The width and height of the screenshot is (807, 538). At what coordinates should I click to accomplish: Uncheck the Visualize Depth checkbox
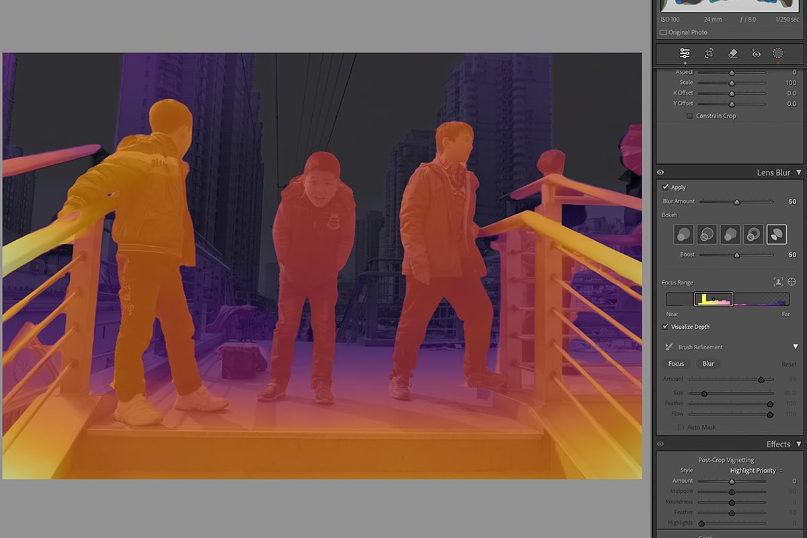tap(666, 326)
